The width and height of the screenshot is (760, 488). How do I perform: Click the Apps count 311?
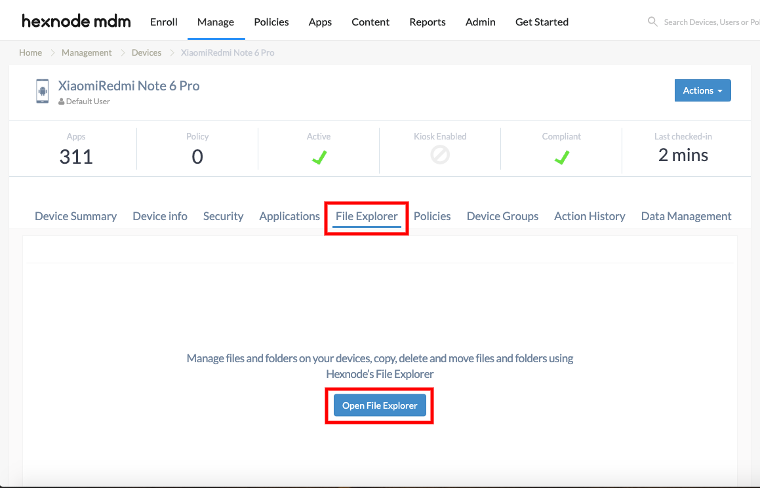tap(76, 157)
